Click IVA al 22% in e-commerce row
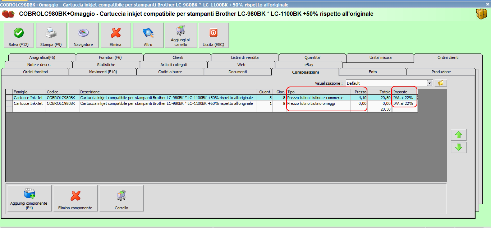This screenshot has height=228, width=491. click(x=405, y=97)
